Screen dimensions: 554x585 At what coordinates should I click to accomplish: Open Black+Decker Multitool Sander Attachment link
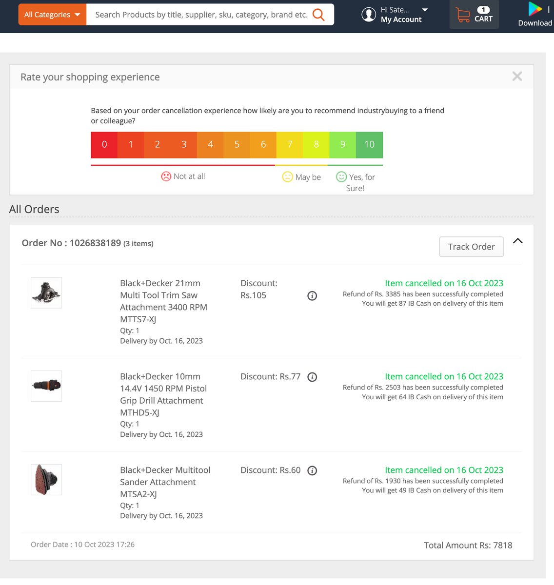tap(165, 482)
